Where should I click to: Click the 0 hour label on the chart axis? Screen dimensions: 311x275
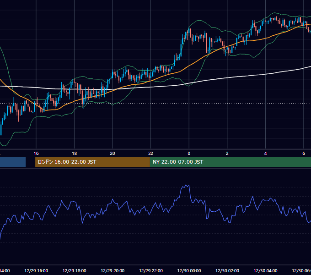click(189, 154)
